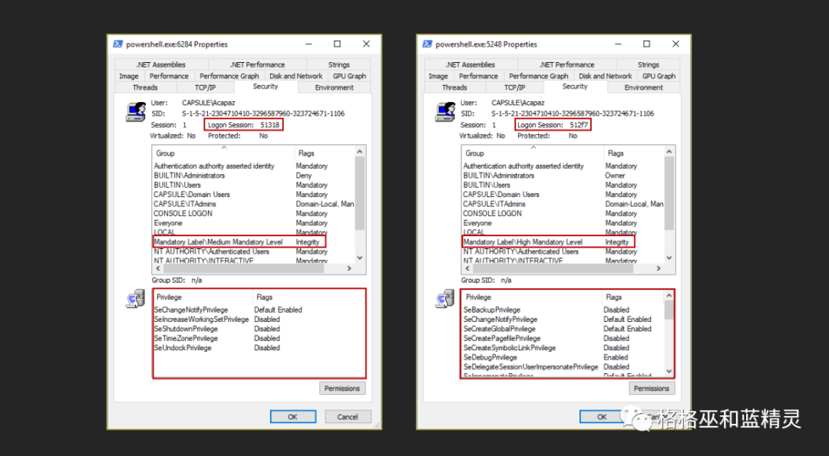The height and width of the screenshot is (456, 829).
Task: Open .NET Assemblies tab in powershell.exe:5248 window
Action: coord(470,64)
